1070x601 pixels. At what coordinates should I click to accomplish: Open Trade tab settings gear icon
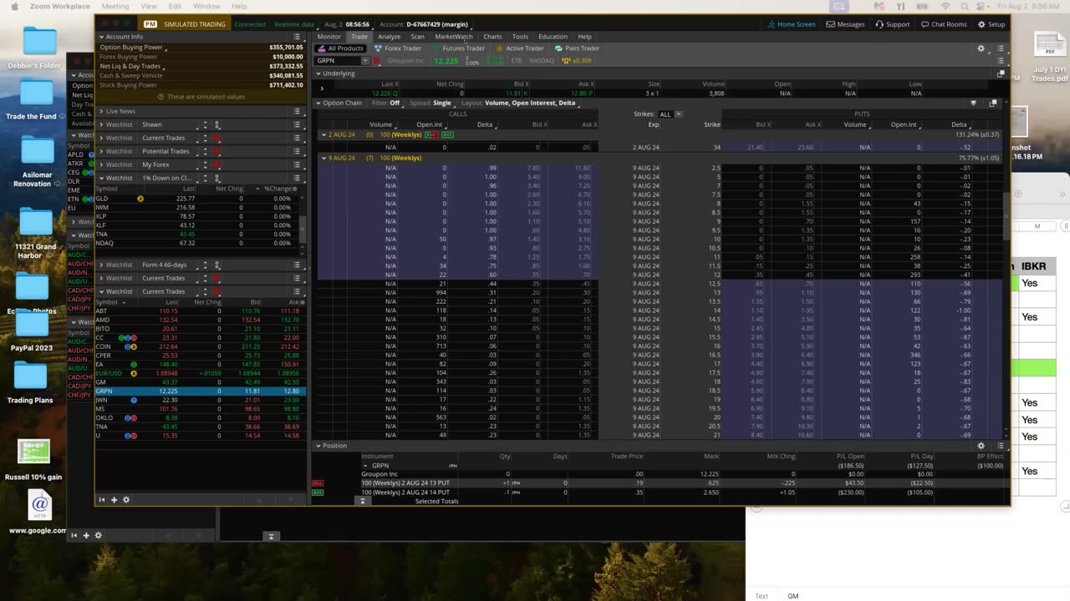pyautogui.click(x=981, y=48)
